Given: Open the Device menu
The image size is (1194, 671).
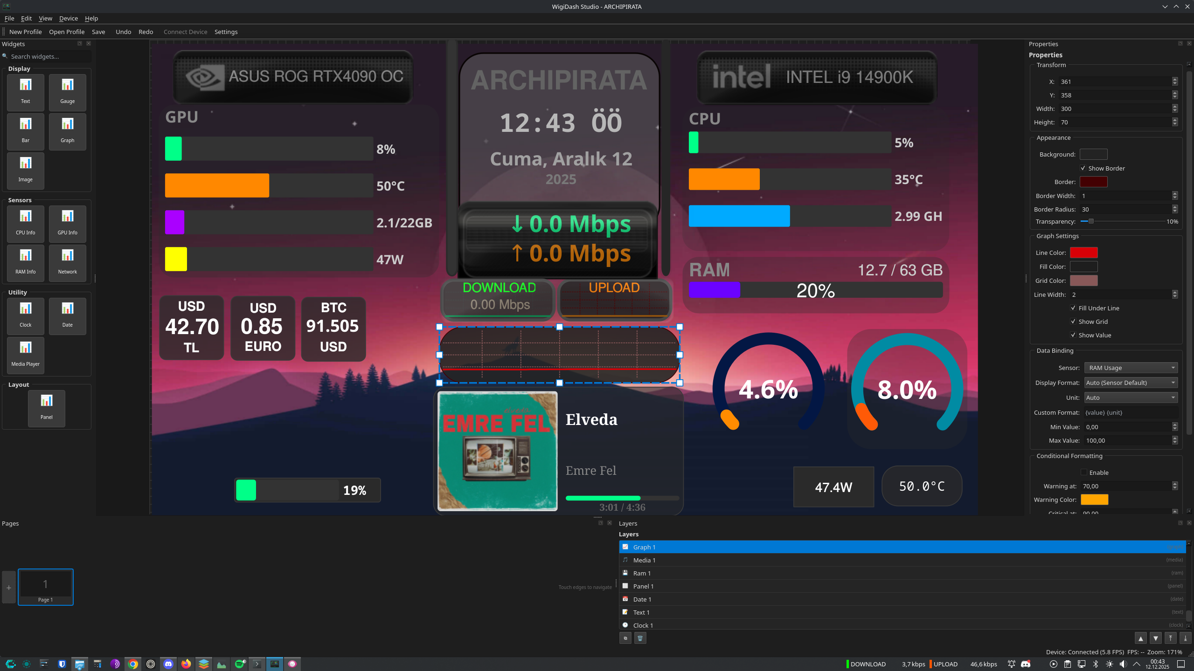Looking at the screenshot, I should [68, 18].
